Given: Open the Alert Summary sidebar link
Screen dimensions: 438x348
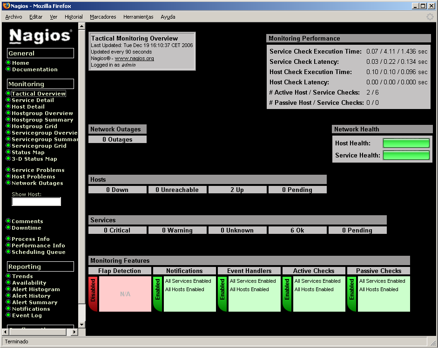Looking at the screenshot, I should coord(34,302).
